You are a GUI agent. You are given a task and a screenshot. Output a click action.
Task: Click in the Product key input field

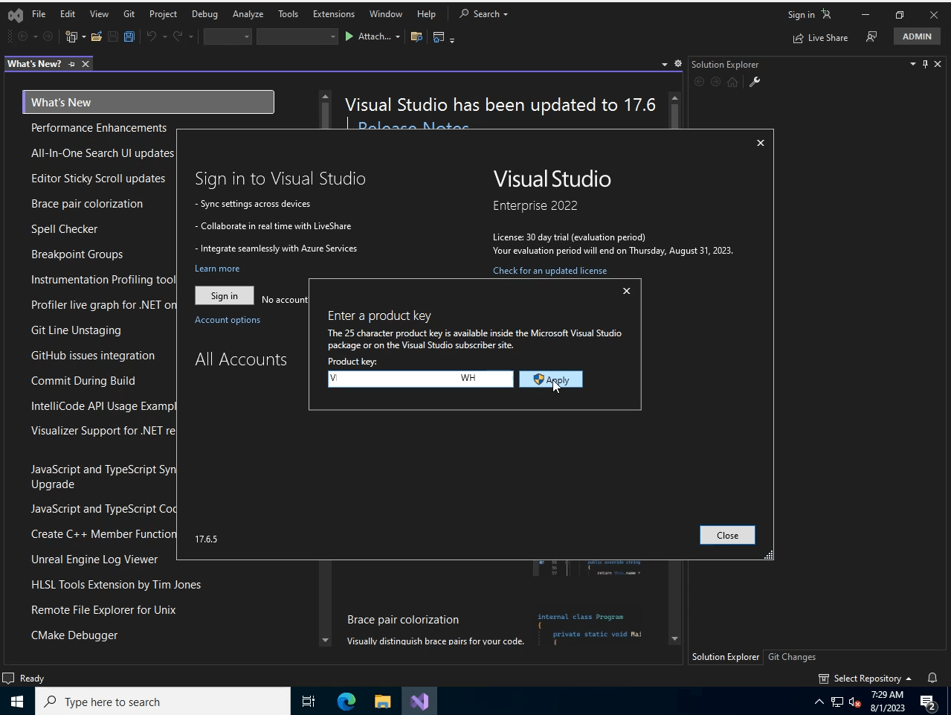[x=421, y=379]
